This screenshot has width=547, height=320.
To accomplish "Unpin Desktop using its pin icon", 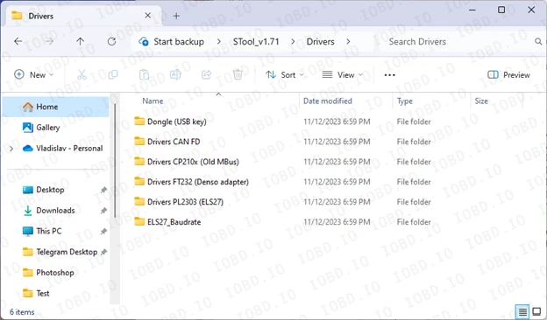I will tap(103, 190).
